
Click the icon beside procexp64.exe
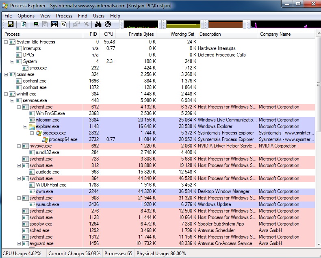[45, 140]
